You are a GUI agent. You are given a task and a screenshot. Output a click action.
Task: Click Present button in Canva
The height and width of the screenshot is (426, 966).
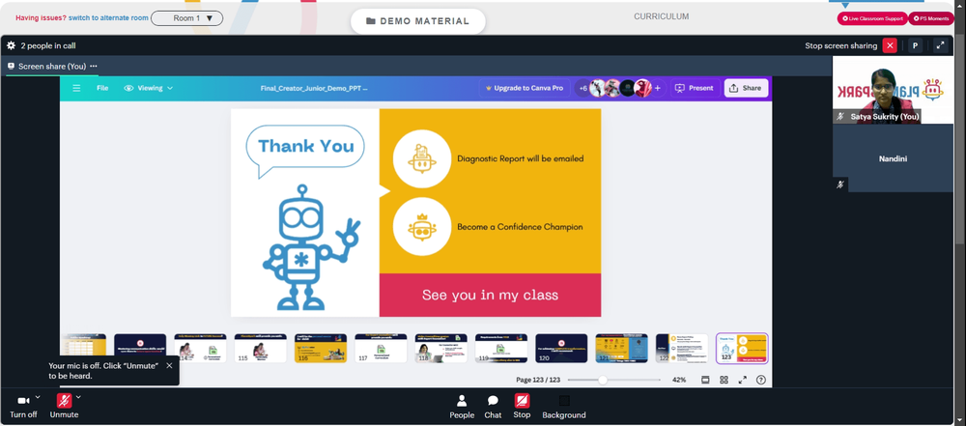pos(695,88)
